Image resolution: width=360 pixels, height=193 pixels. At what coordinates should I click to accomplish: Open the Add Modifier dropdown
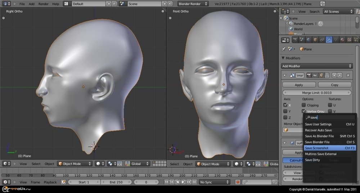[317, 66]
